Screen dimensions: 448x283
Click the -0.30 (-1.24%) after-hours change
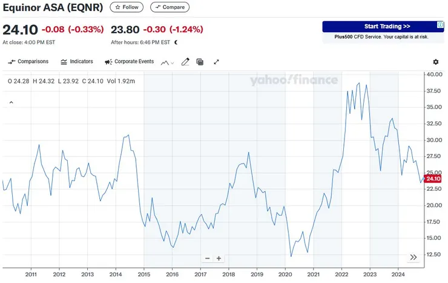tap(173, 30)
